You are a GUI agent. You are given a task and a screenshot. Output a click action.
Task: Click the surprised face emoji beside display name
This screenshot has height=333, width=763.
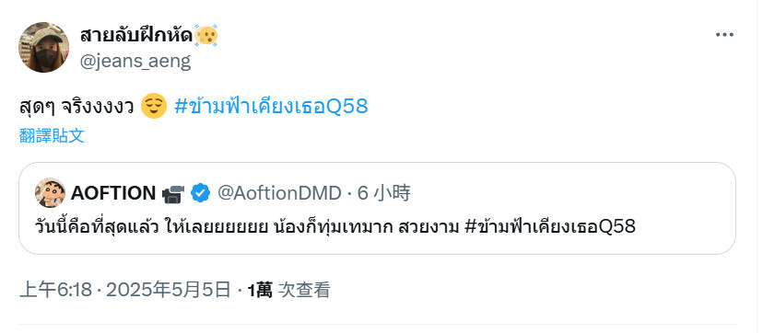click(x=205, y=36)
